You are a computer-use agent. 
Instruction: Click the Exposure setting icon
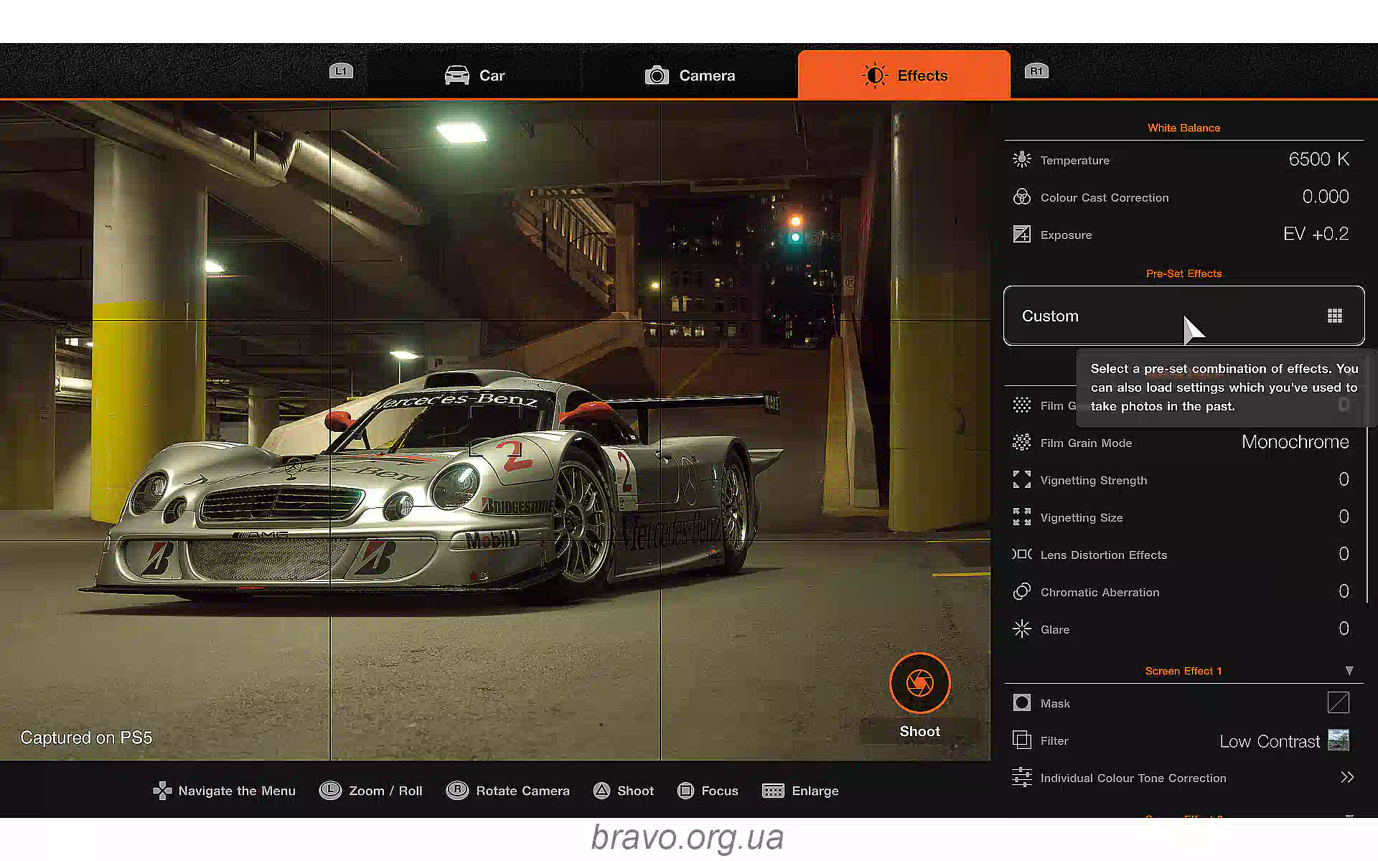1021,235
